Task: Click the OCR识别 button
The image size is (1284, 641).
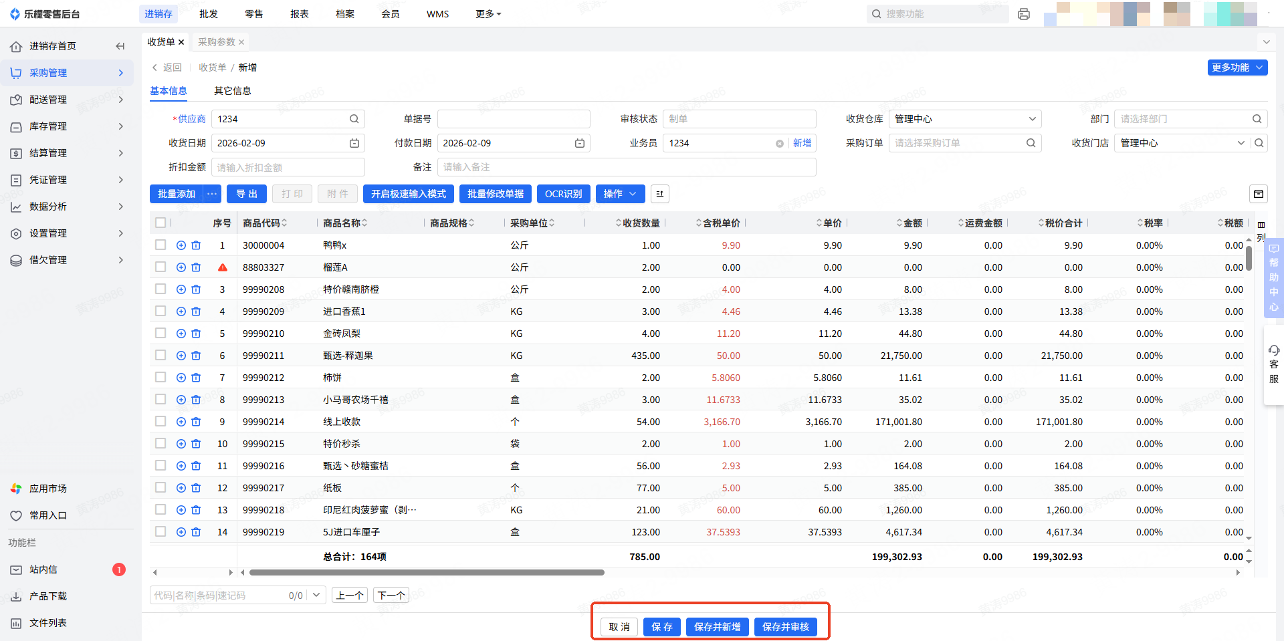Action: 563,194
